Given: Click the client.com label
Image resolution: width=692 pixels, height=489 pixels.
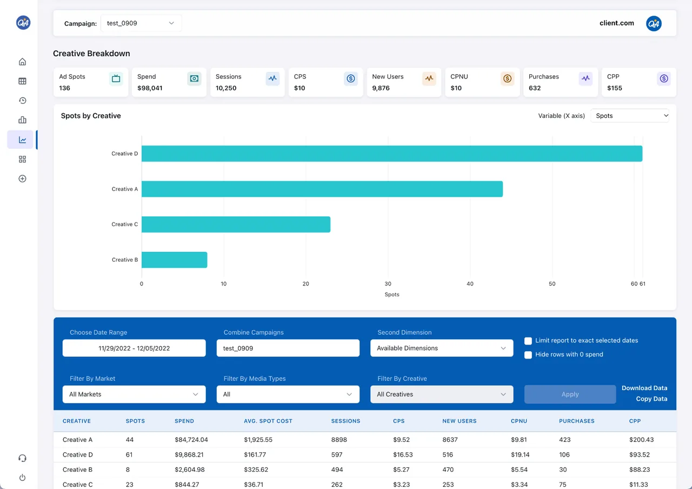Looking at the screenshot, I should tap(617, 23).
